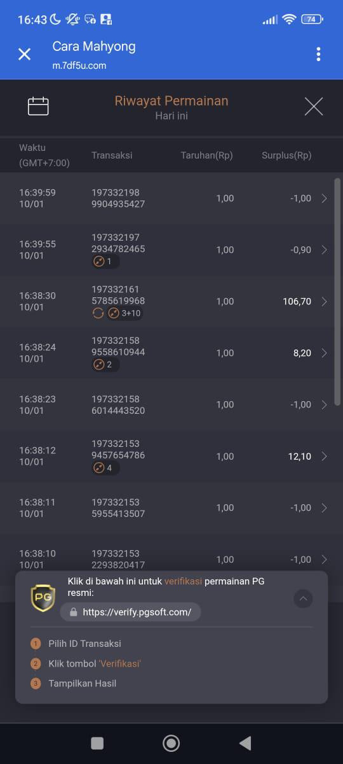Viewport: 343px width, 764px height.
Task: Tap the Android home circle button
Action: pyautogui.click(x=171, y=743)
